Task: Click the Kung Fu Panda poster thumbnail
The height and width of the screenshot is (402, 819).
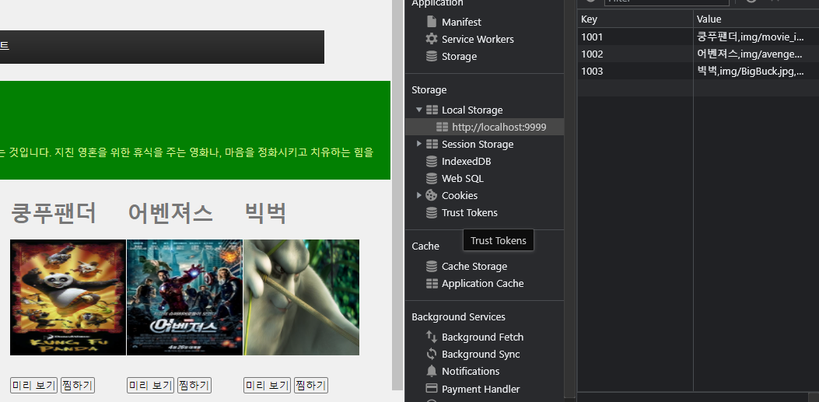Action: [68, 298]
